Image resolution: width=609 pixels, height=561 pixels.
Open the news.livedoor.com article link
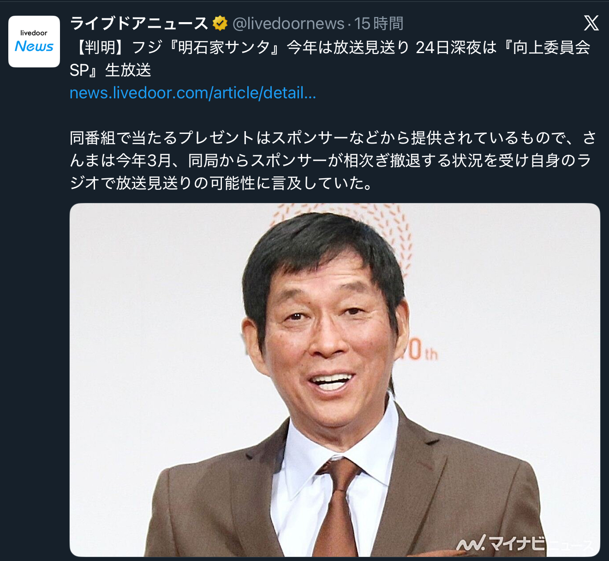point(193,93)
